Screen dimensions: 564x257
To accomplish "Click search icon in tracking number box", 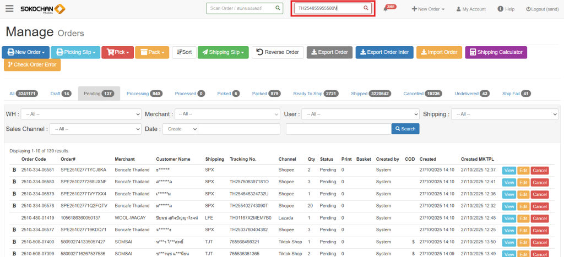I will coord(366,9).
